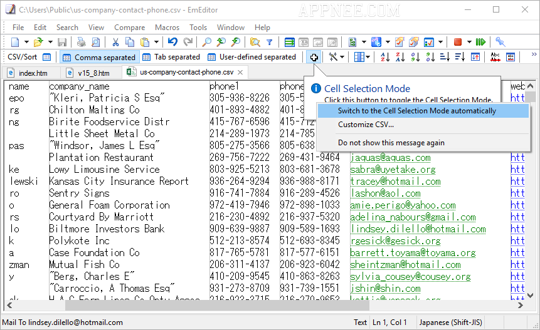The image size is (540, 330).
Task: Close the us-company-contact-phone.csv tab
Action: coord(240,72)
